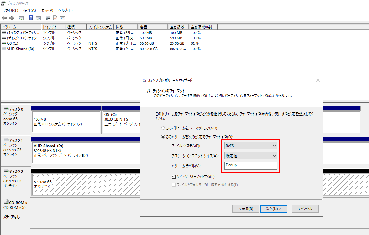Open the ヘルプ(H) menu
The width and height of the screenshot is (369, 235).
65,10
